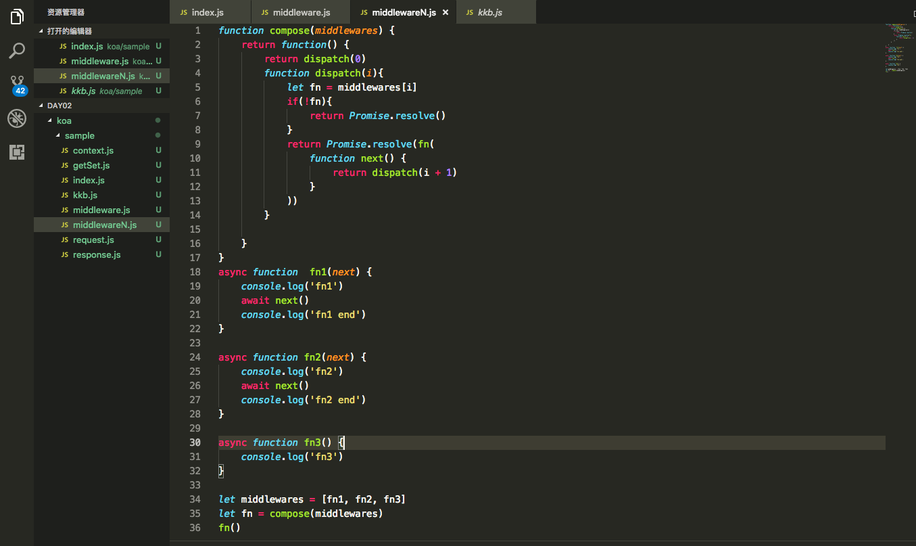The height and width of the screenshot is (546, 916).
Task: Click line number 1 in gutter
Action: click(x=197, y=30)
